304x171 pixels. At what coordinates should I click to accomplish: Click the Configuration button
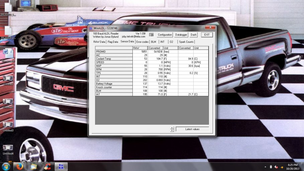click(165, 35)
